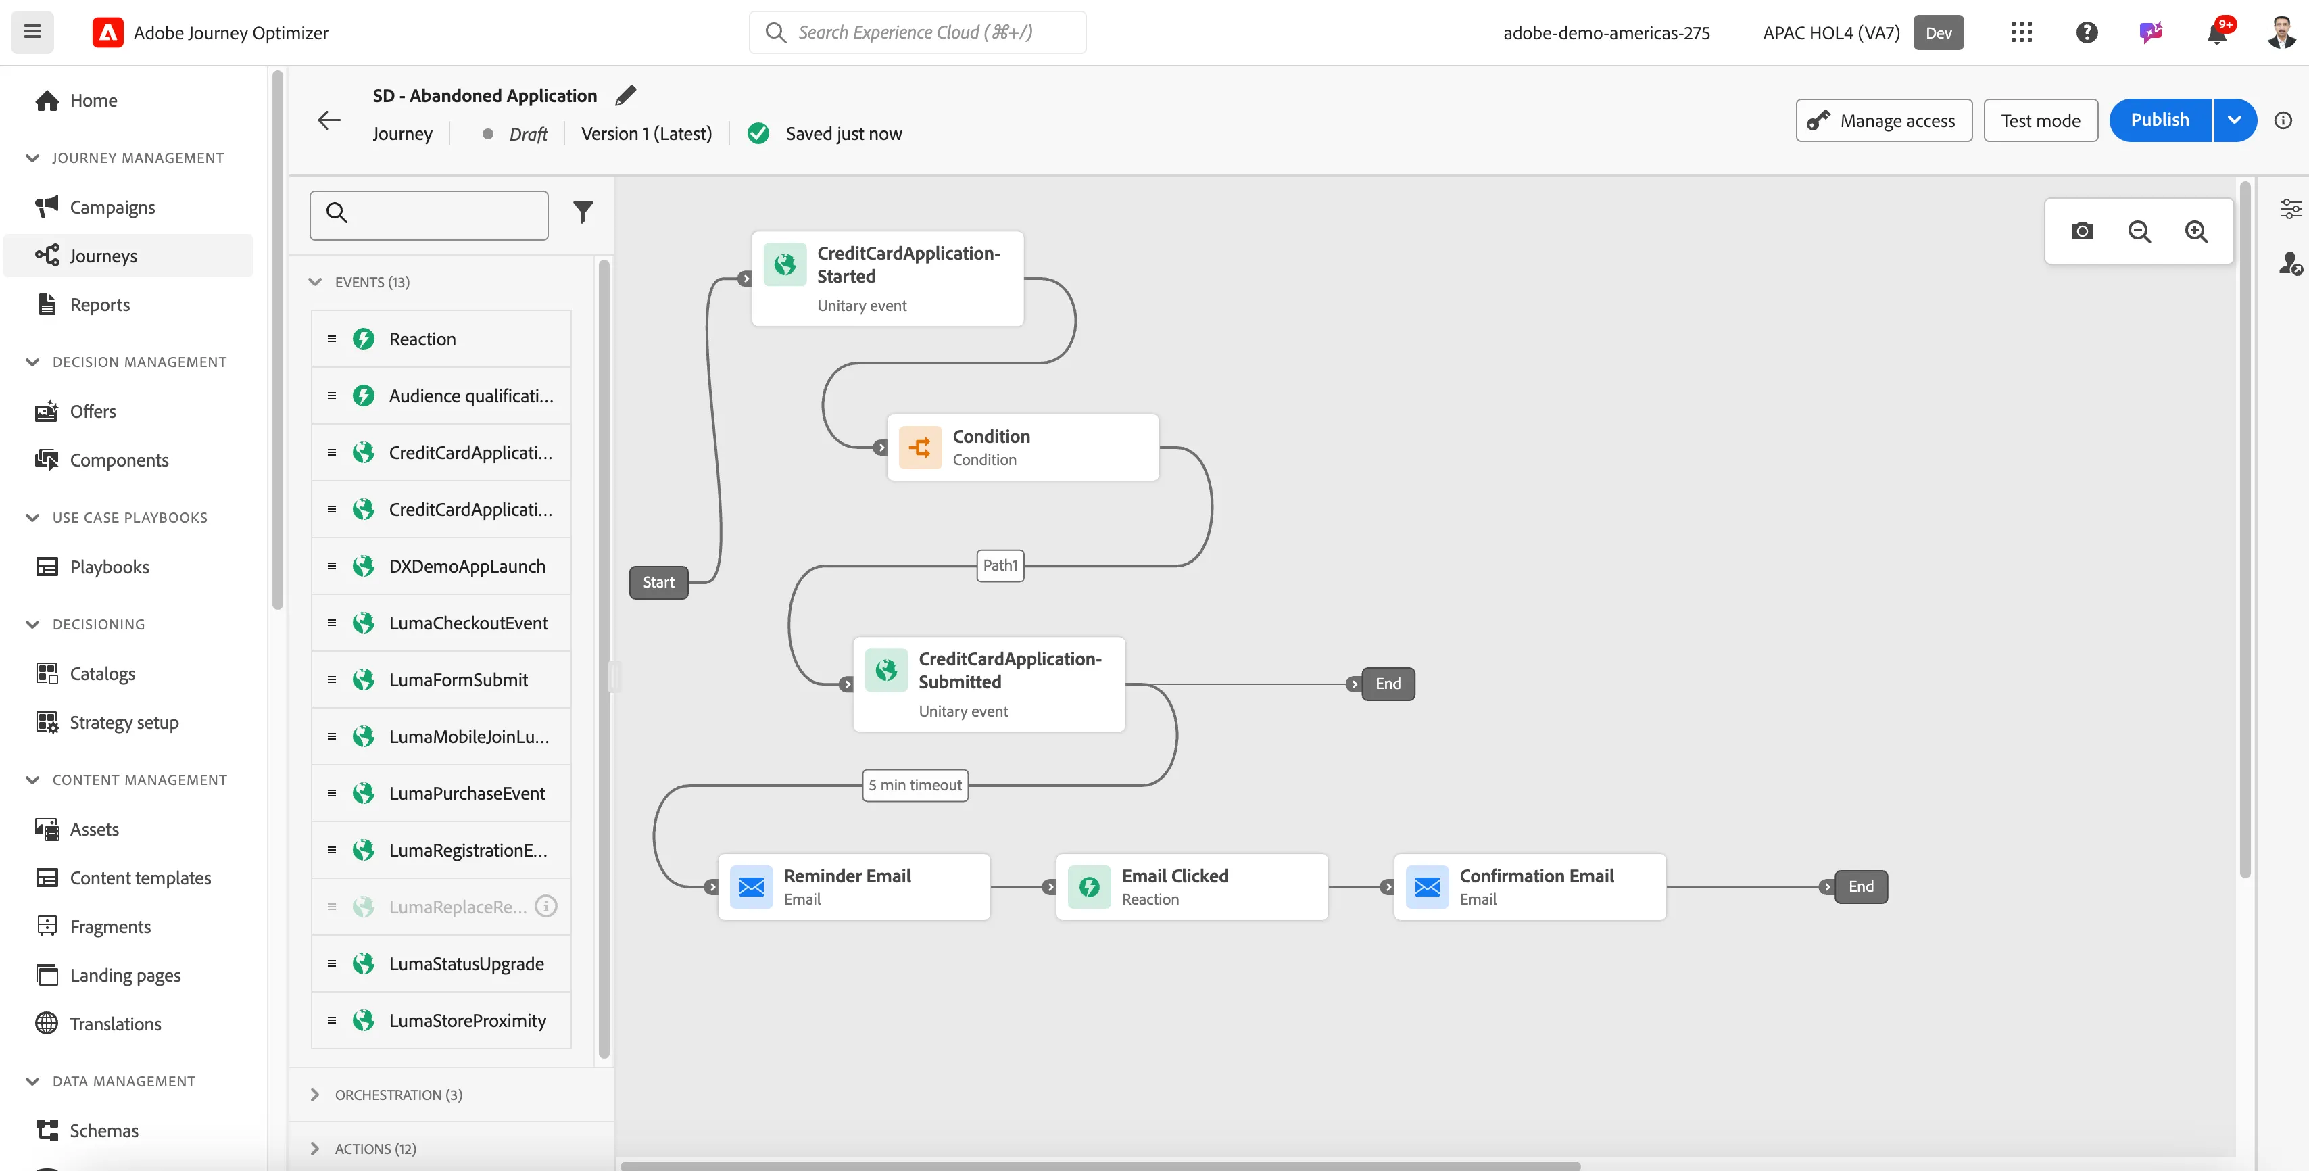Select the Email Clicked reaction node

[x=1192, y=887]
